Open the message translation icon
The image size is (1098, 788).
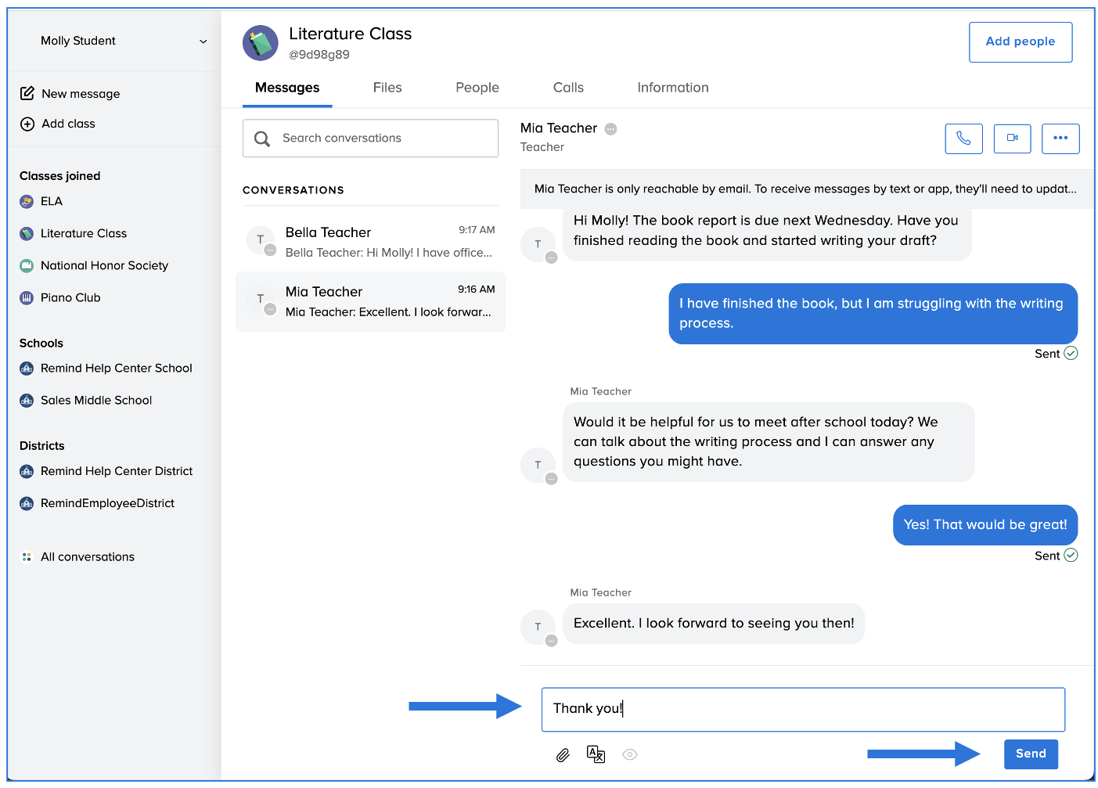(596, 754)
